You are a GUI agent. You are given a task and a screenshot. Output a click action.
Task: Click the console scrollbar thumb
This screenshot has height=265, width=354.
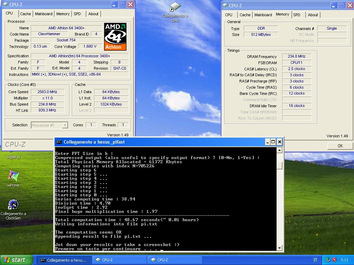(279, 166)
